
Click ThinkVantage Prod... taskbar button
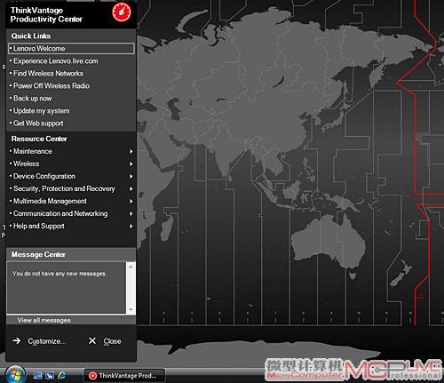pyautogui.click(x=124, y=376)
